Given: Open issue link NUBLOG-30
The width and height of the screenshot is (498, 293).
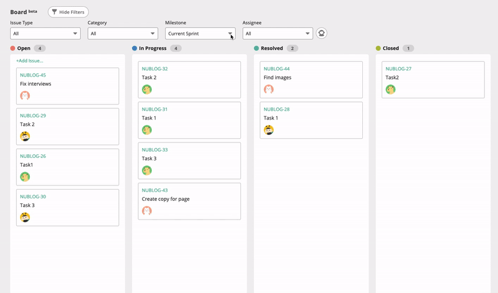Looking at the screenshot, I should pos(33,197).
